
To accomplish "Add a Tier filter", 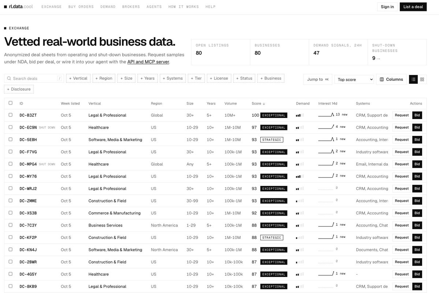I will pos(196,78).
